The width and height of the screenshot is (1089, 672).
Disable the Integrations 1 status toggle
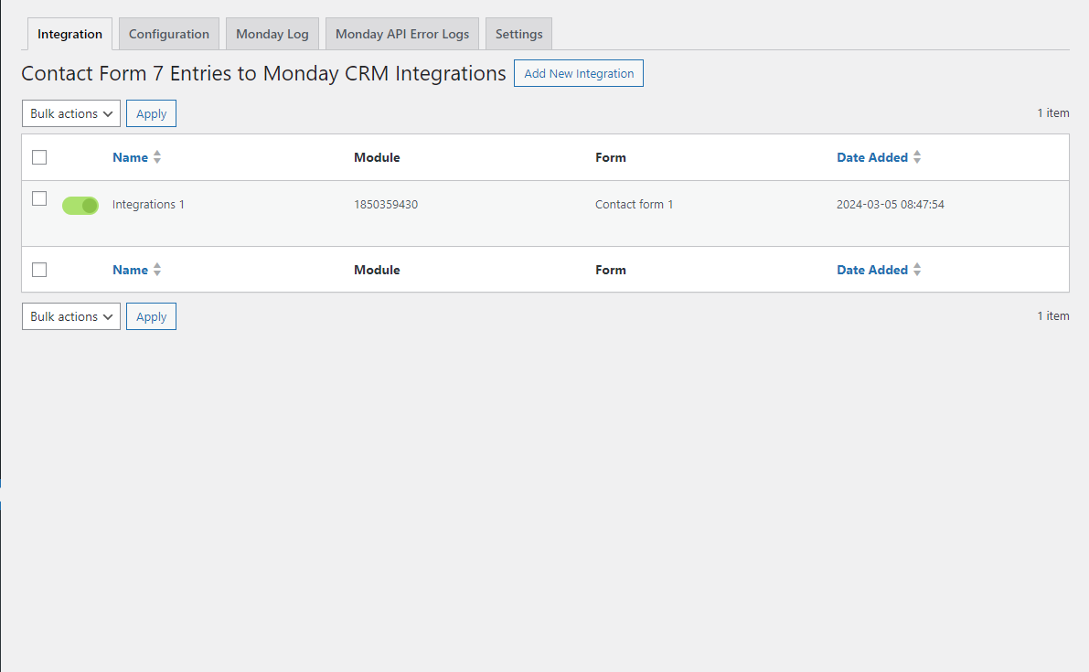[x=80, y=206]
